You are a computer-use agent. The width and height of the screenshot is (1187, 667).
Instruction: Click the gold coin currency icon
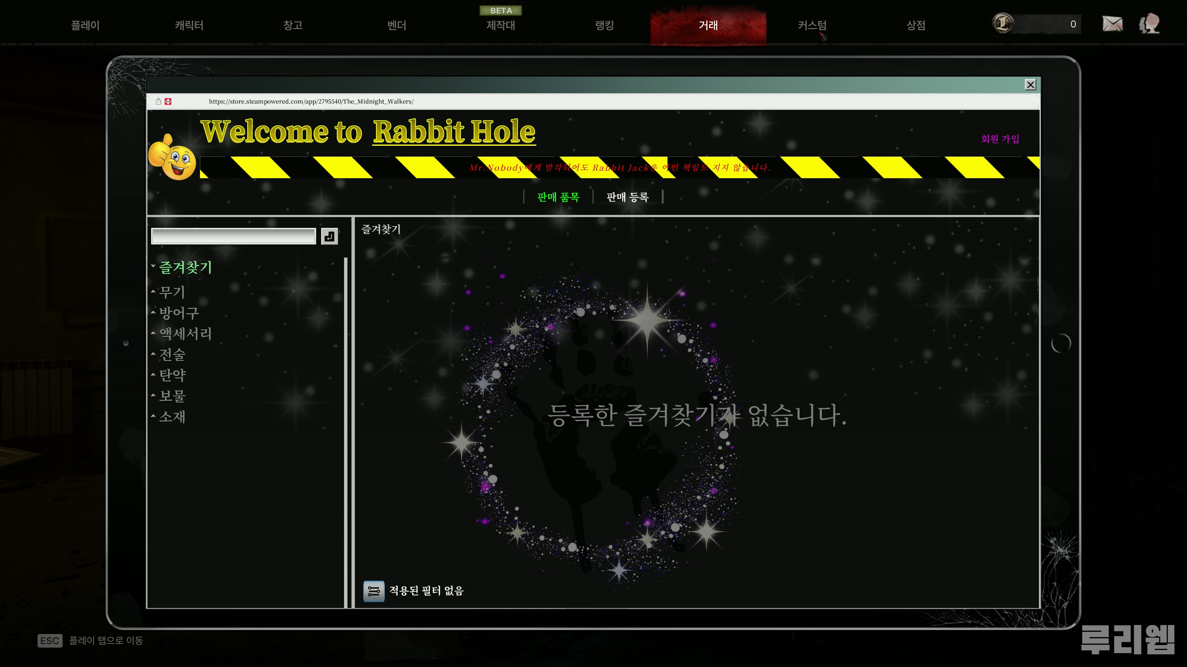1003,23
